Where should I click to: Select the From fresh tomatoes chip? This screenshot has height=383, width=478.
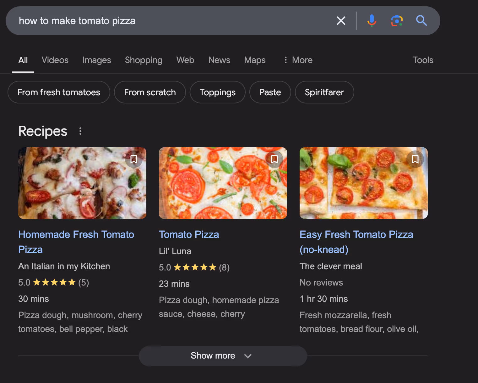pos(59,92)
